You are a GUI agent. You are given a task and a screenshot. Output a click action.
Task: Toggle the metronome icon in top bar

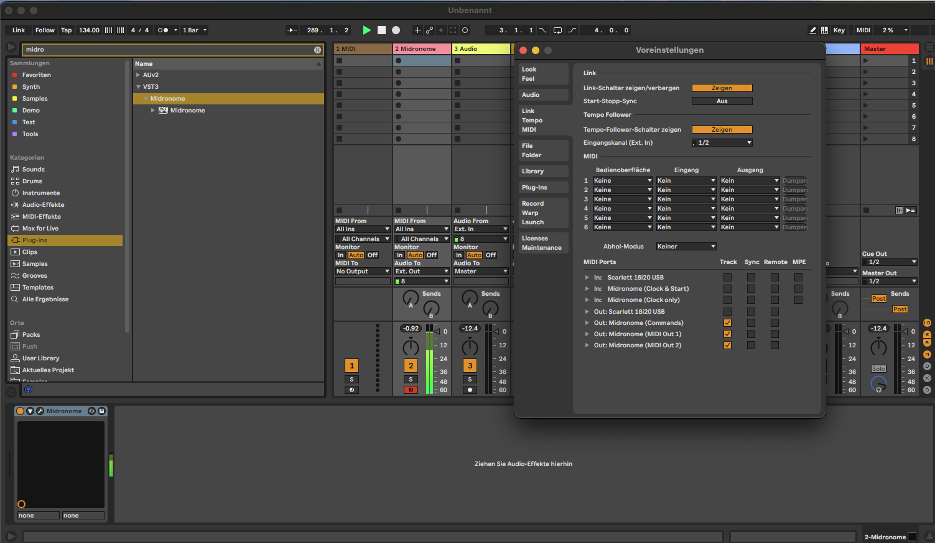[x=163, y=30]
